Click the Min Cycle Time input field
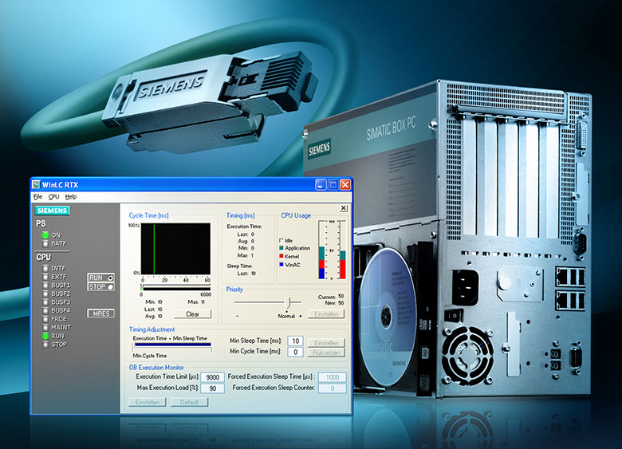This screenshot has width=622, height=449. click(x=294, y=352)
